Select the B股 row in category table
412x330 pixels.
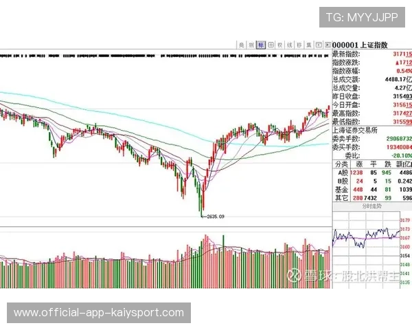[341, 181]
